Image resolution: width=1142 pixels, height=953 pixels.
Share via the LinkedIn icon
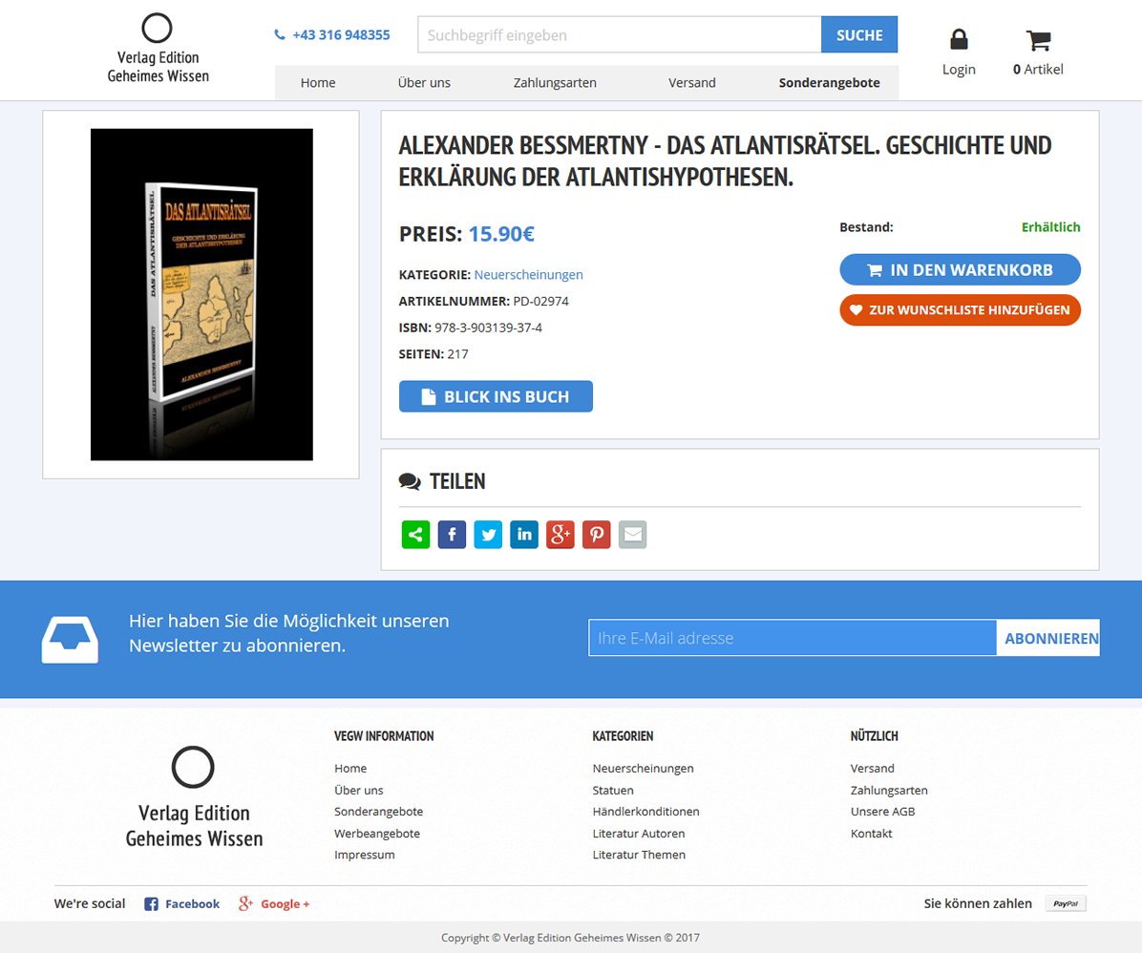point(523,534)
